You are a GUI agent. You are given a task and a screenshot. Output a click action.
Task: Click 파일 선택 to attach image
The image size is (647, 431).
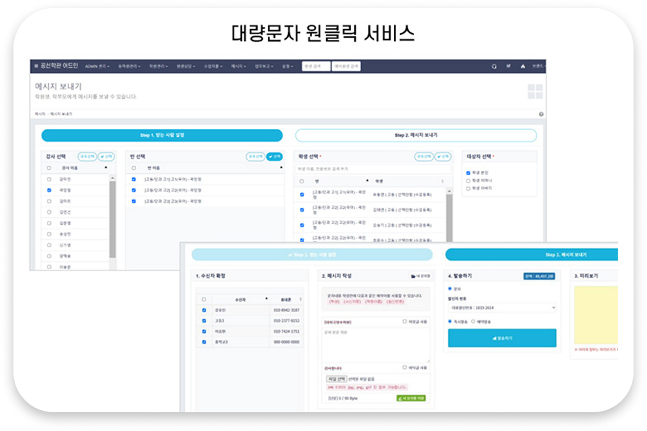click(336, 379)
